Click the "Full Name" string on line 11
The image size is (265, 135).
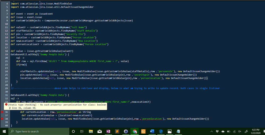click(x=79, y=27)
